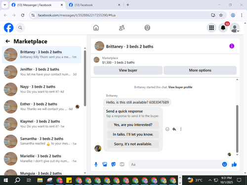Send quick response 'Yes, are you interested?'
247x185 pixels.
133,125
